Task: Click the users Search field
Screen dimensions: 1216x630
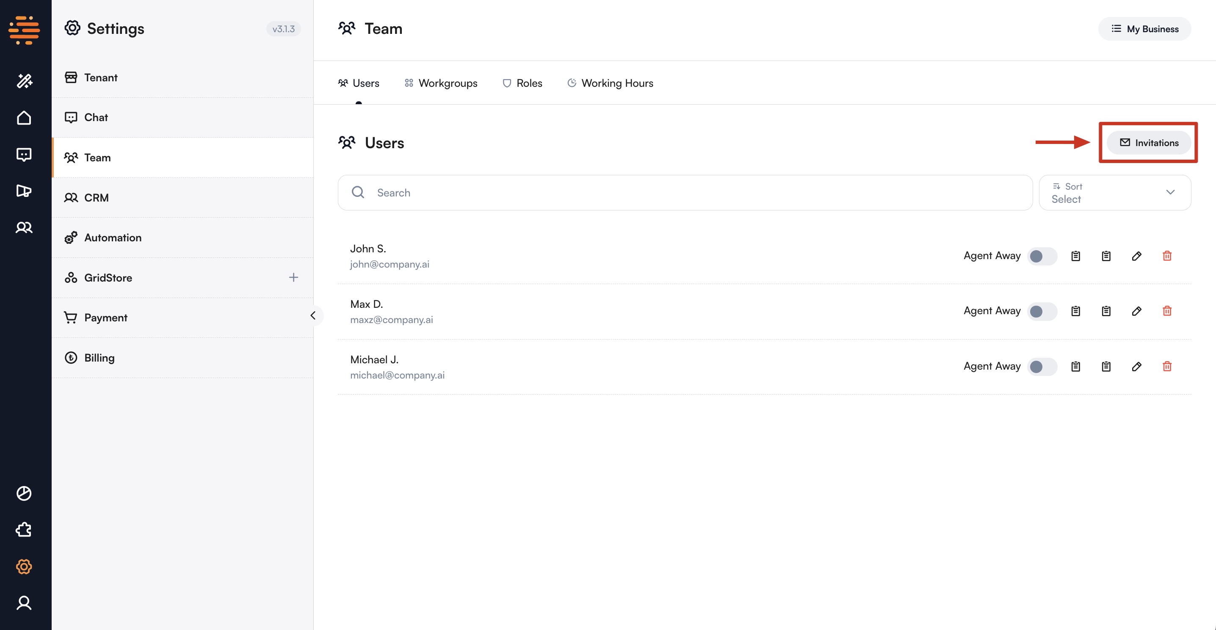Action: pos(685,193)
